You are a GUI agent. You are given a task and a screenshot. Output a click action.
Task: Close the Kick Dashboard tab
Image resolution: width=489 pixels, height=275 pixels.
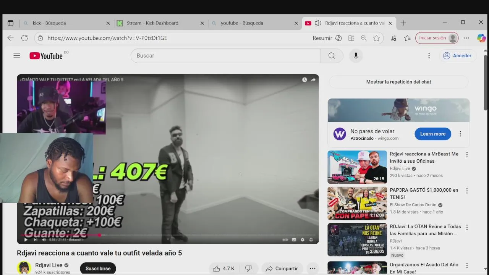coord(202,23)
